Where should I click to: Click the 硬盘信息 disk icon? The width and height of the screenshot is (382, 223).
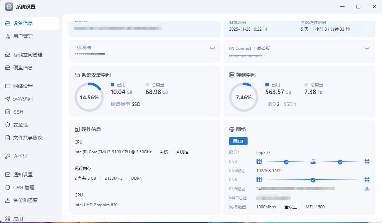point(8,68)
